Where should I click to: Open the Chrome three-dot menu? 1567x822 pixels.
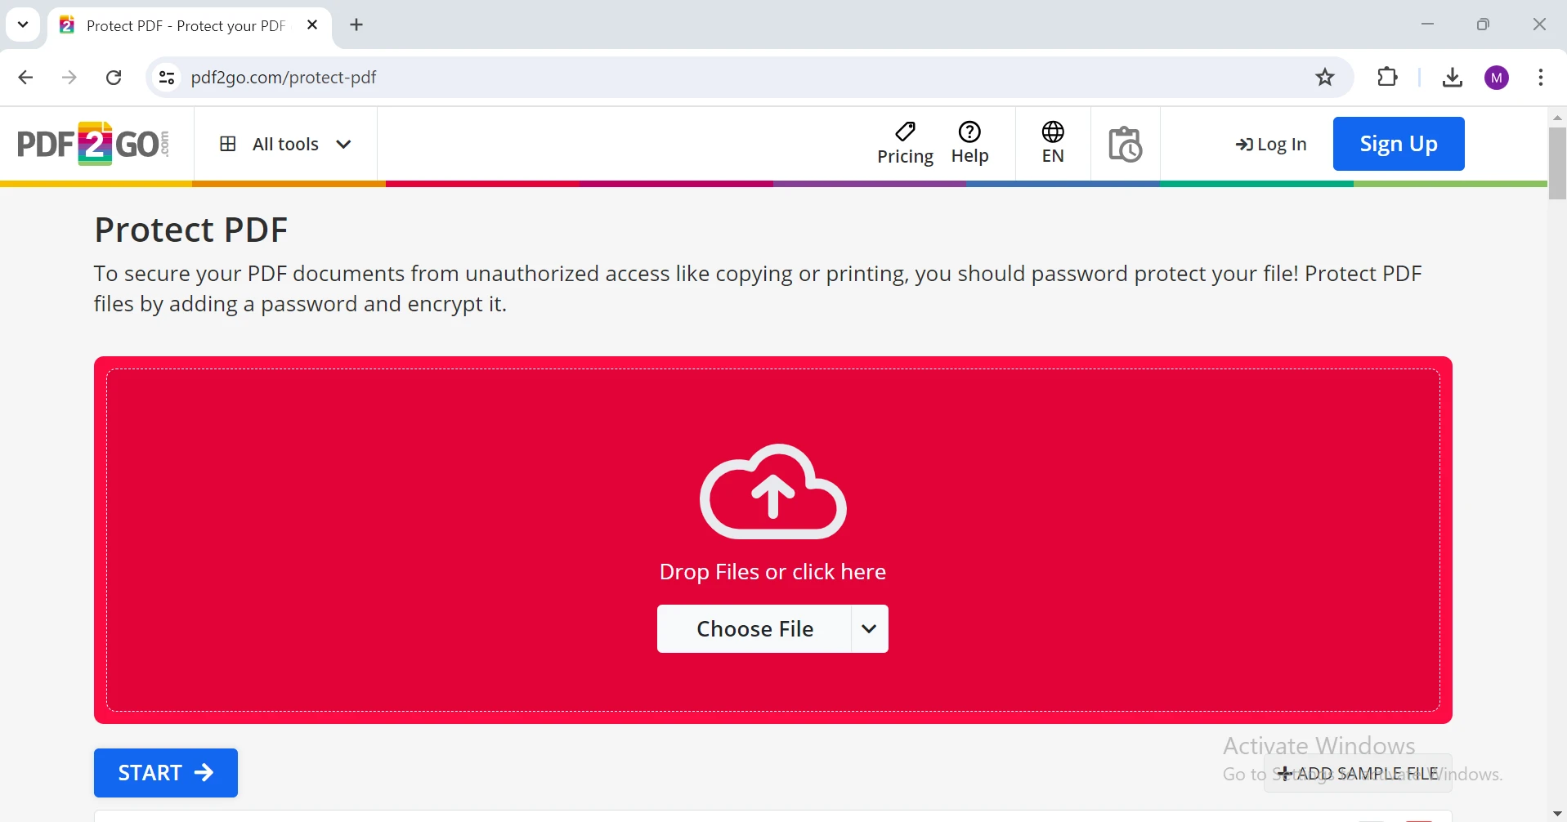click(x=1541, y=78)
